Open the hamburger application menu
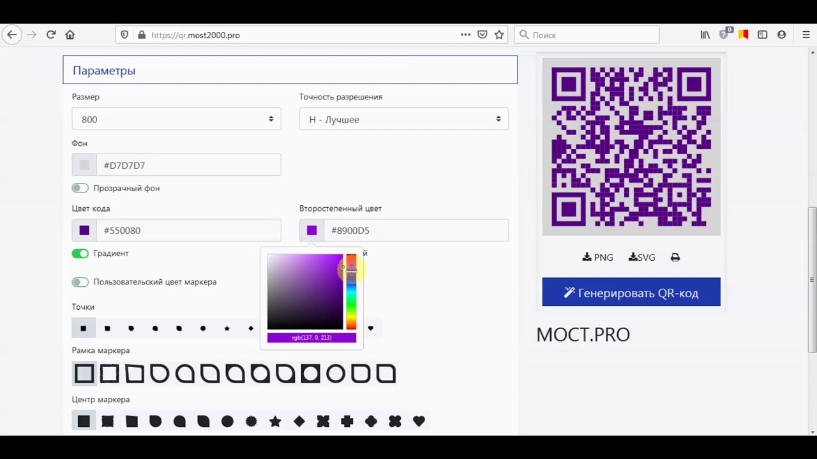The height and width of the screenshot is (459, 817). 806,35
